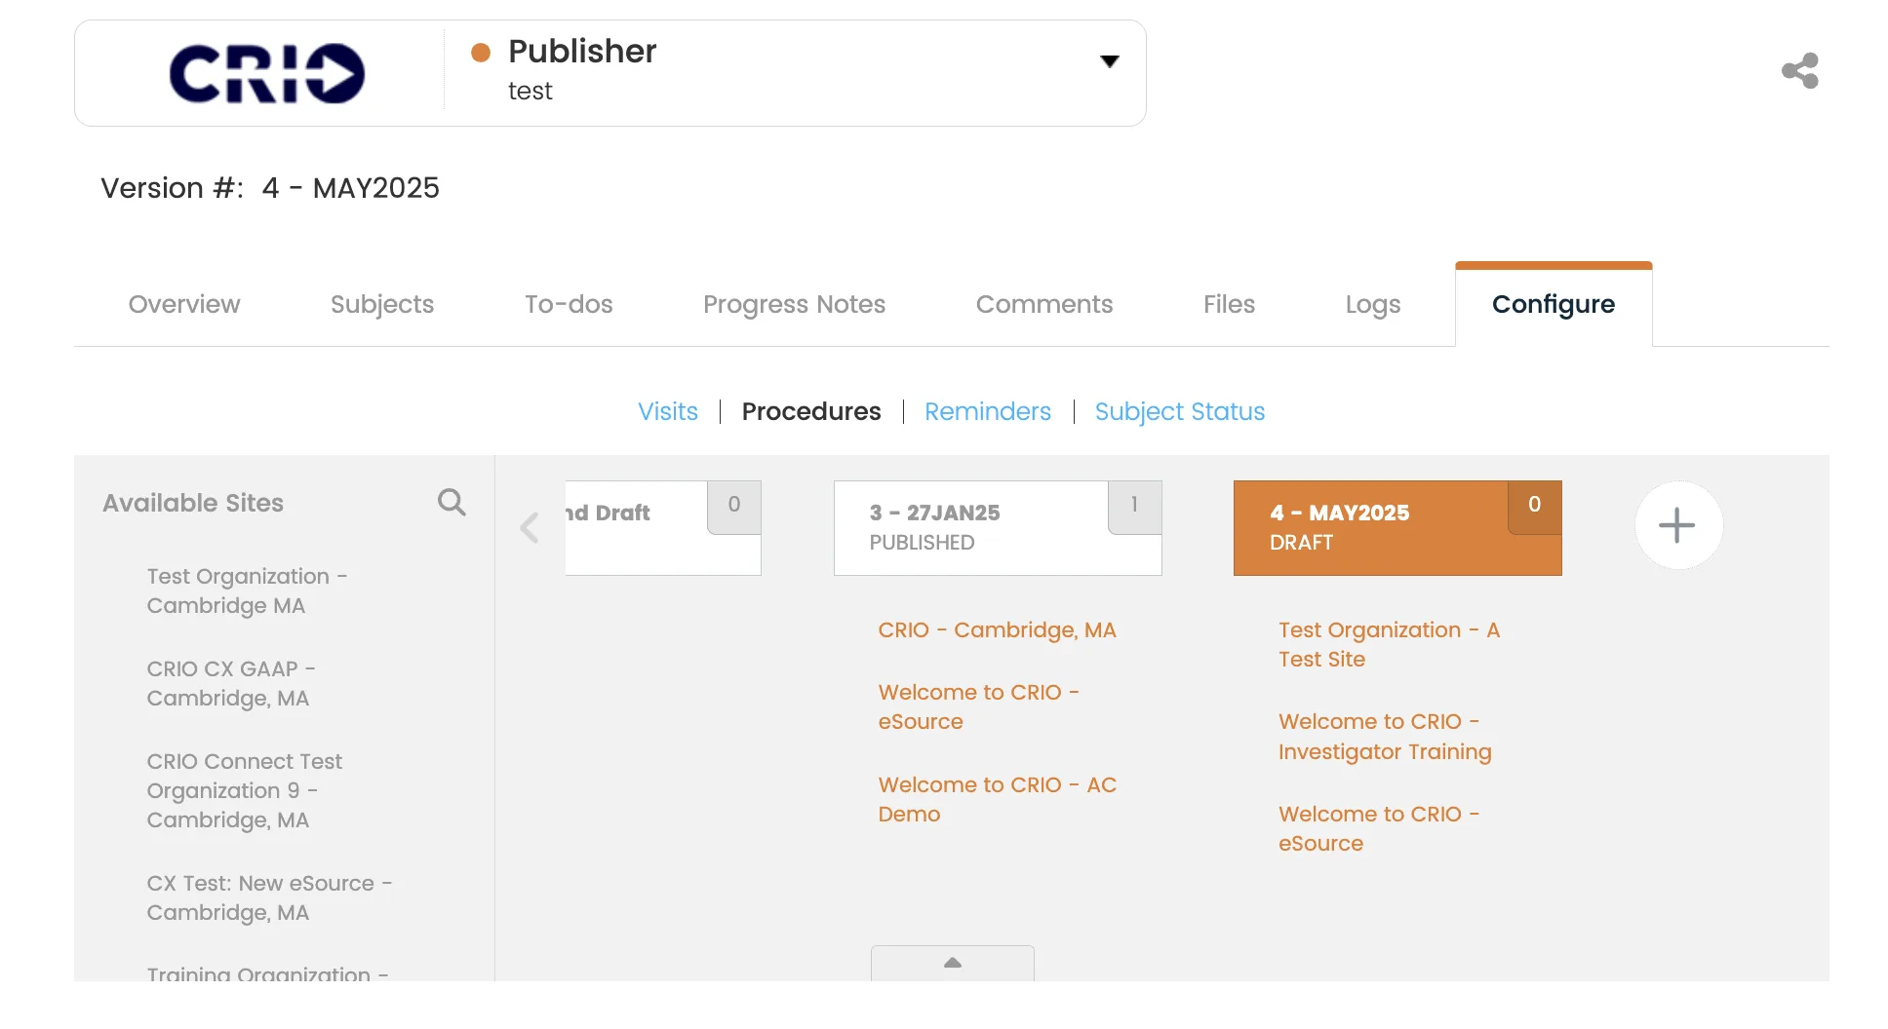Select CRIO Connect Test Organization 9 site
The height and width of the screenshot is (1029, 1888).
point(244,790)
